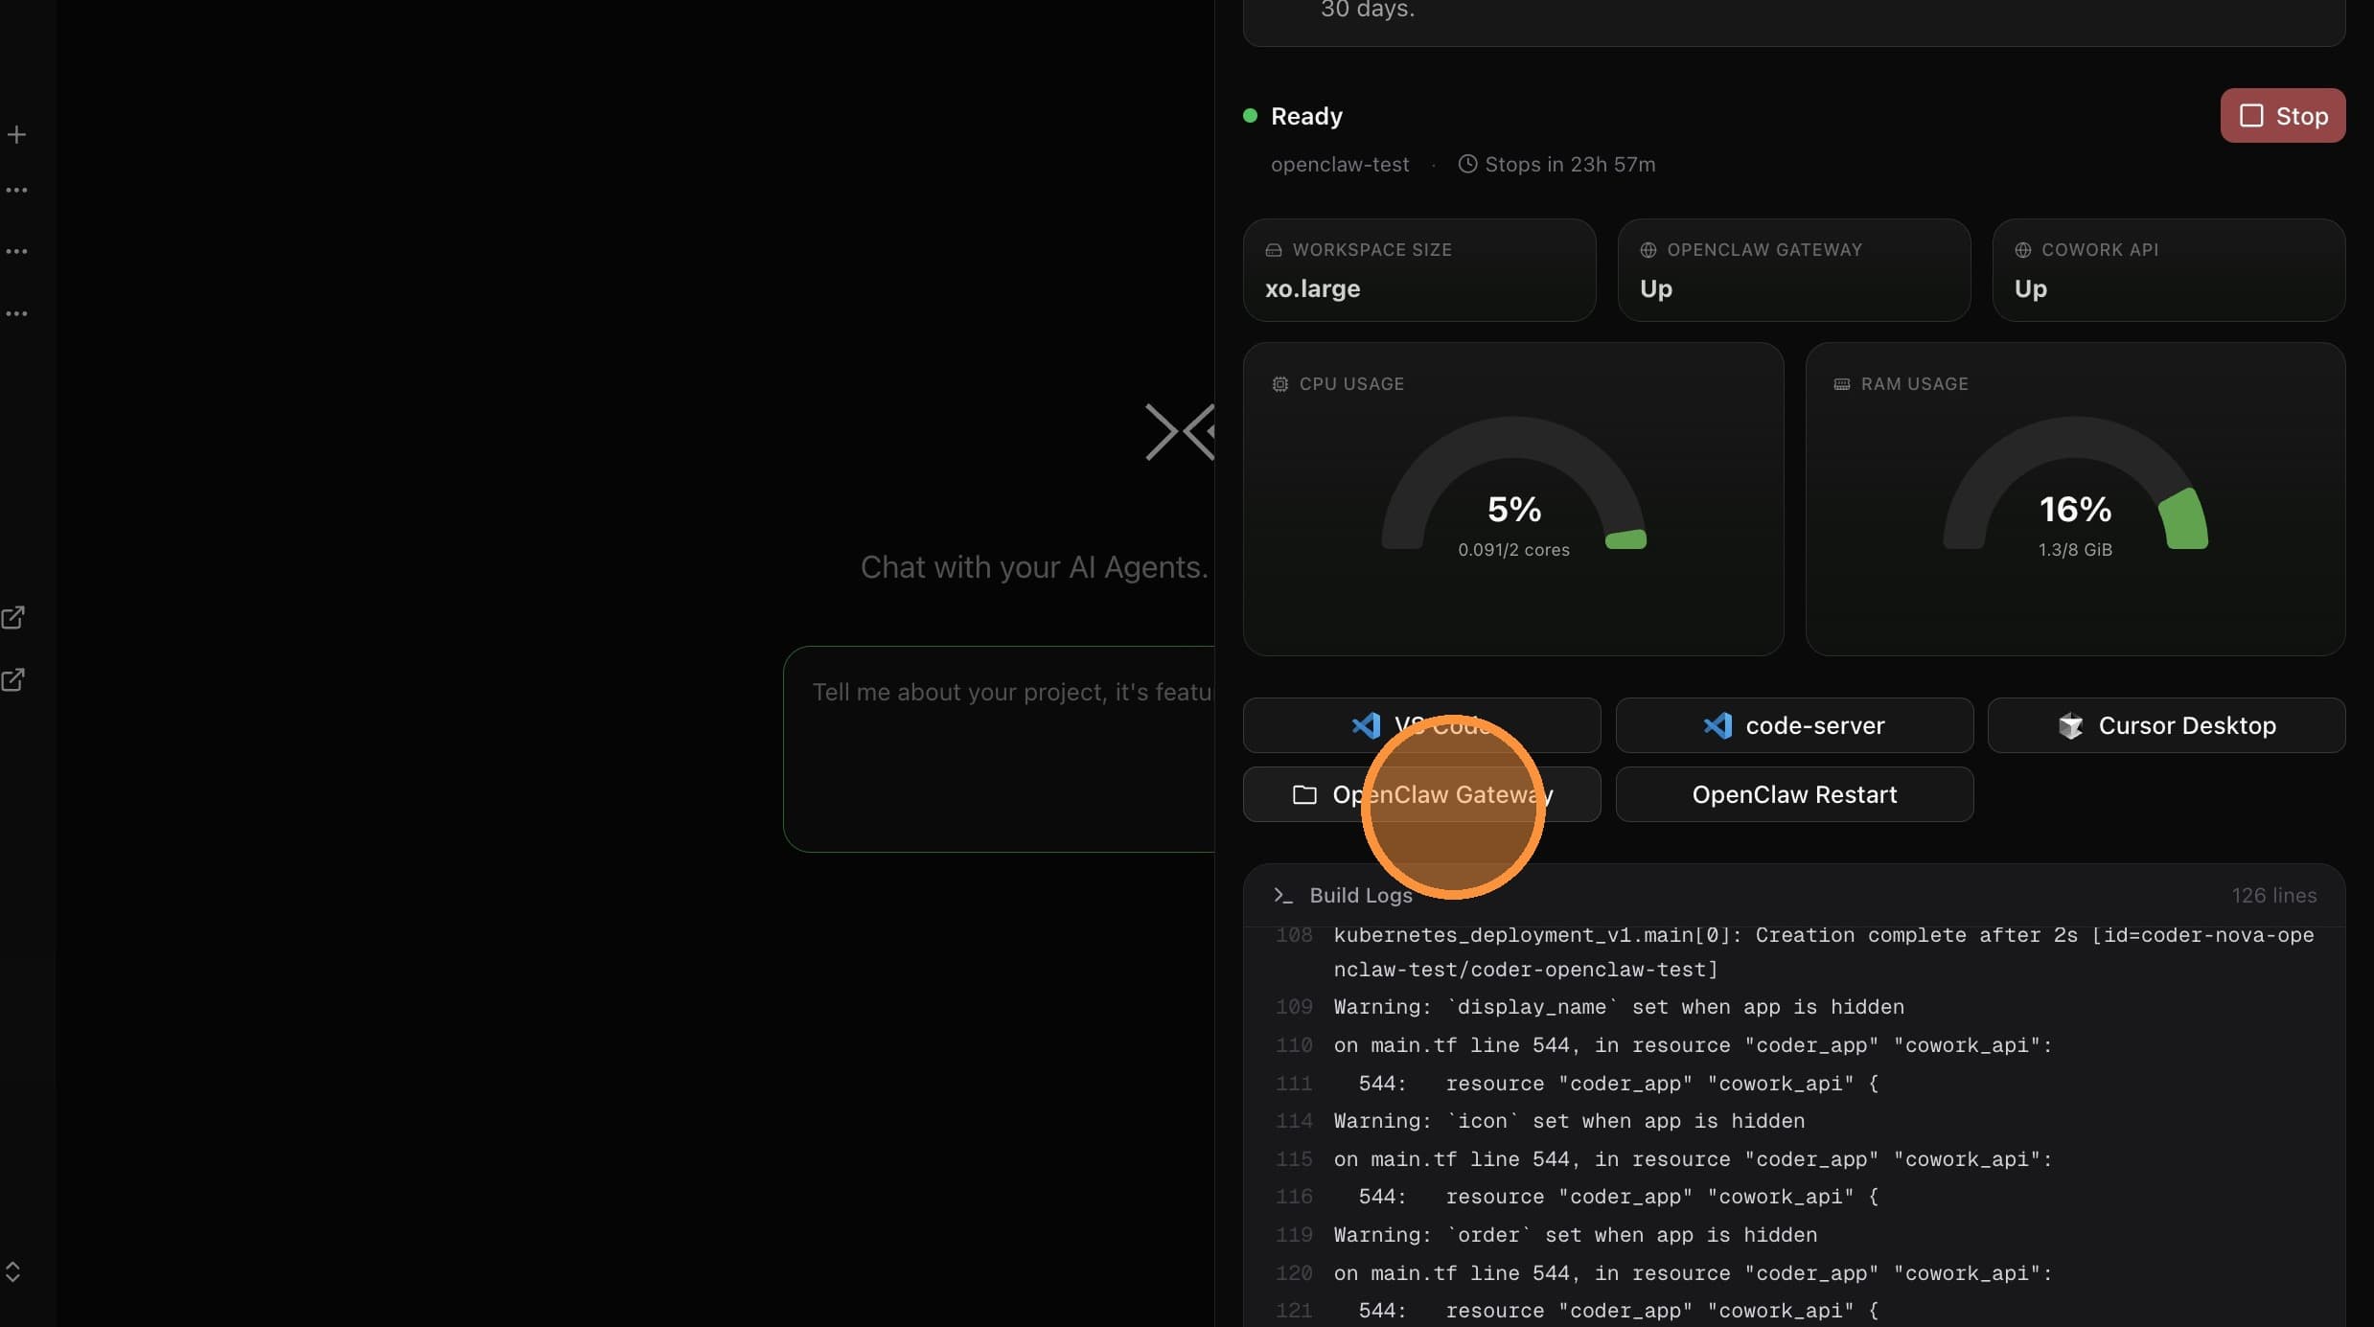2374x1327 pixels.
Task: Click the RAM usage 16% gauge
Action: [2075, 484]
